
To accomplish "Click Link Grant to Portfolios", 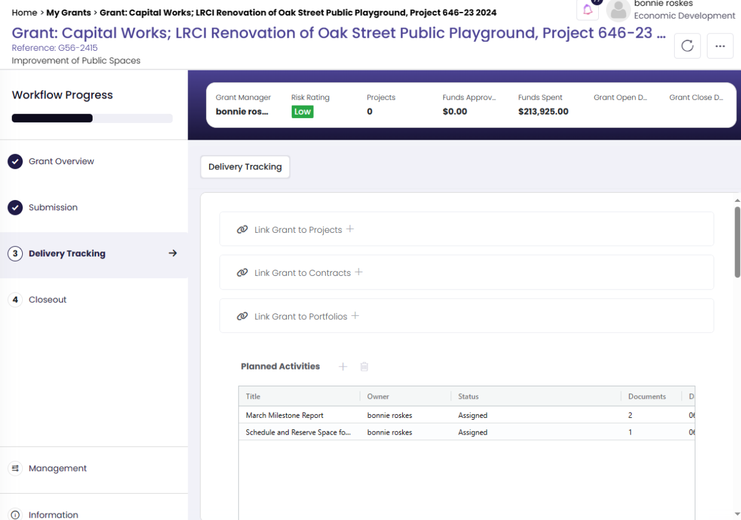I will point(301,316).
